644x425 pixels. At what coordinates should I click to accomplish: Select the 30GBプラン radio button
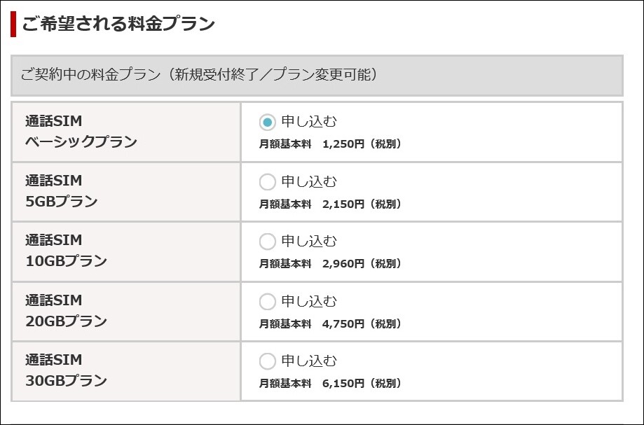pyautogui.click(x=267, y=361)
